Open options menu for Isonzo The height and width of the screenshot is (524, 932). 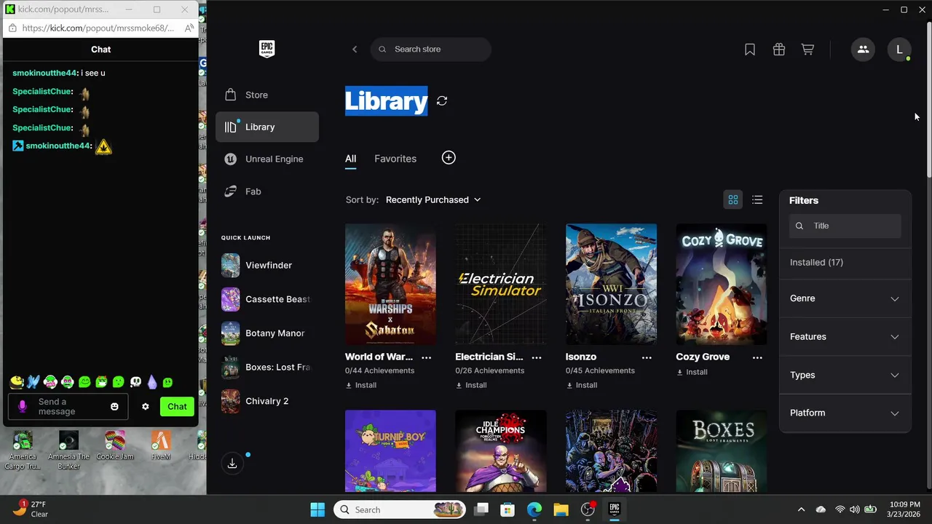click(x=647, y=357)
